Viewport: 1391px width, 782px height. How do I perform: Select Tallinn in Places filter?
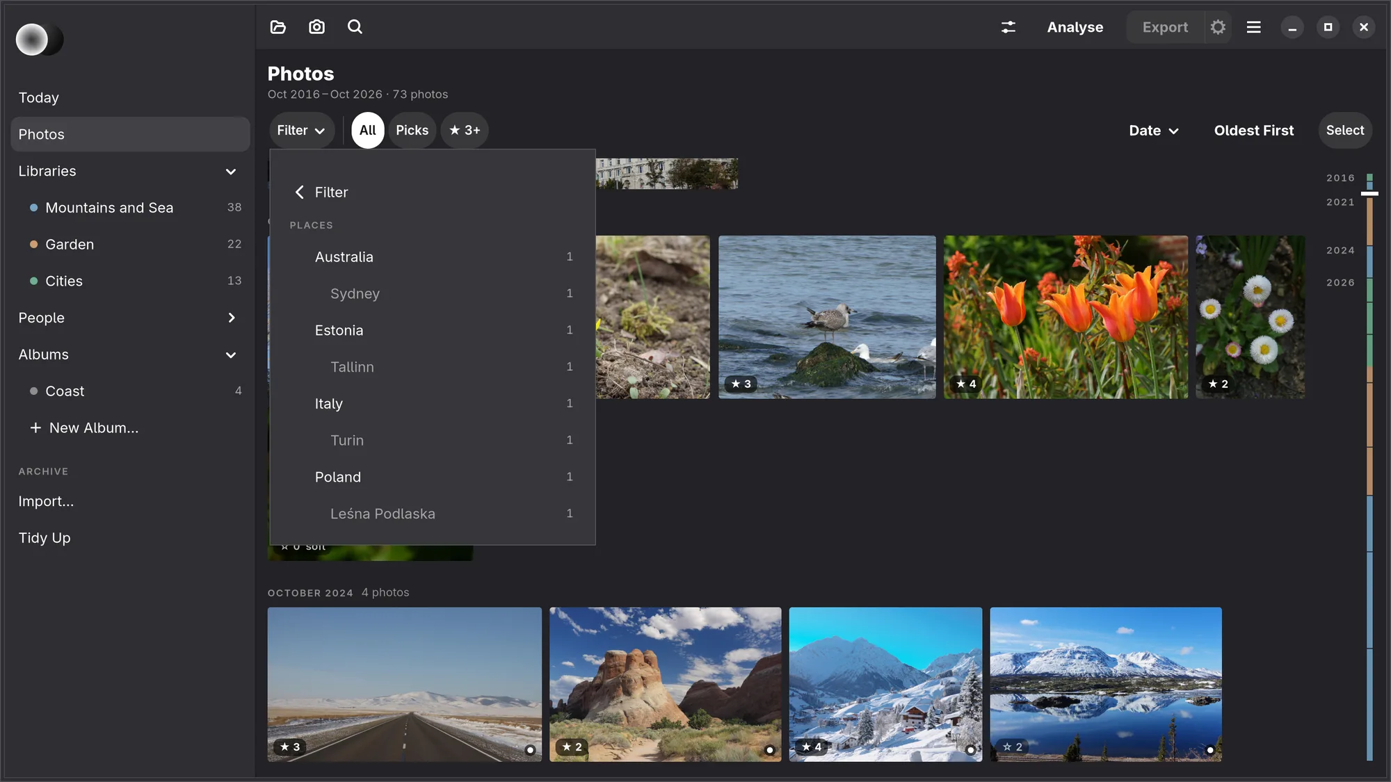click(433, 366)
